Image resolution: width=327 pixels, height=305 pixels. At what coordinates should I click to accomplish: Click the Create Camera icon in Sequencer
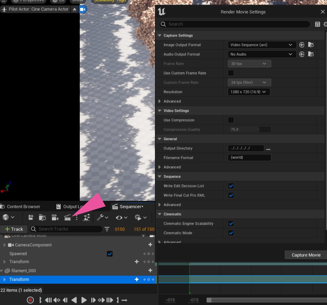click(x=55, y=218)
